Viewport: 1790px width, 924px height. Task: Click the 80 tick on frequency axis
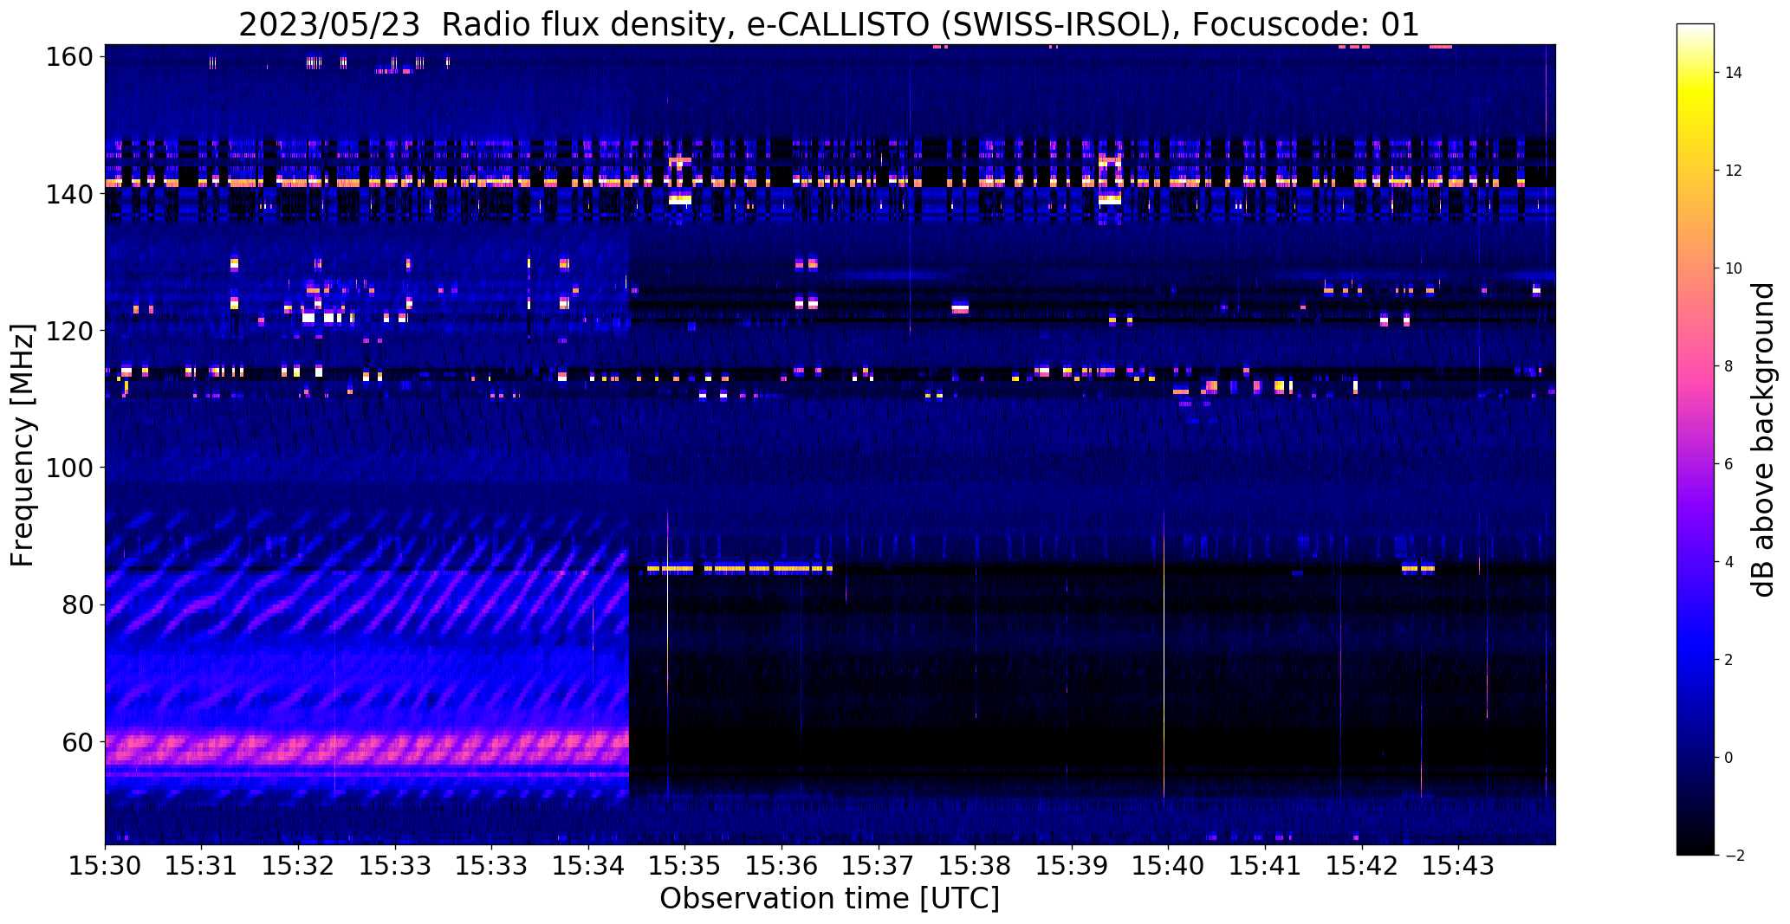[76, 604]
